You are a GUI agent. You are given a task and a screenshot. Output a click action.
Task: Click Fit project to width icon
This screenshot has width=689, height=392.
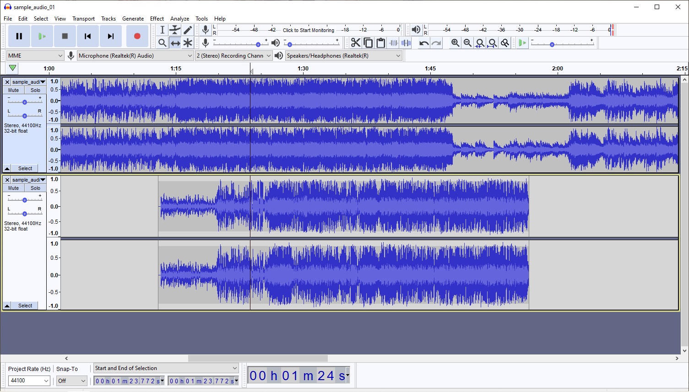tap(492, 43)
